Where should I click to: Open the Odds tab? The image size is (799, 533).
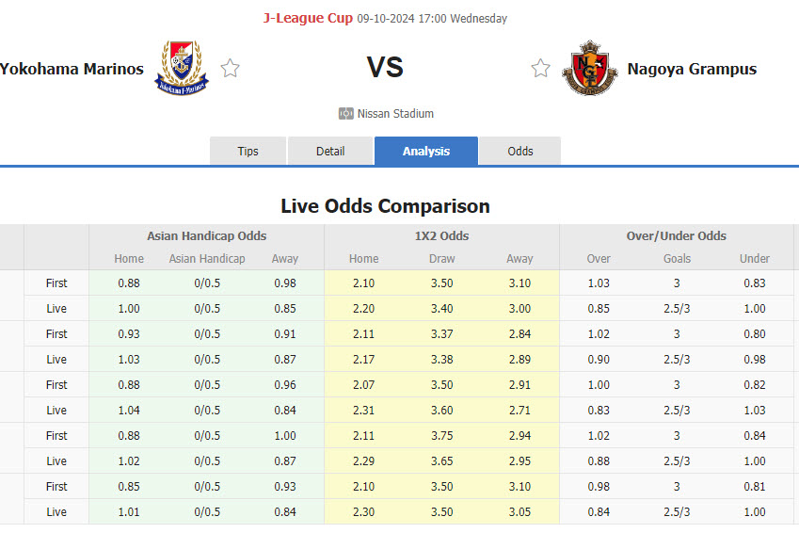(x=520, y=151)
